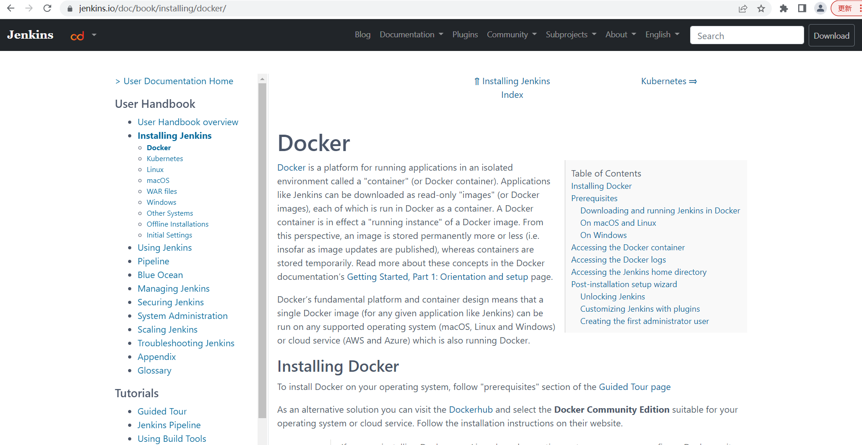862x445 pixels.
Task: Open User Documentation Home link
Action: click(x=178, y=81)
